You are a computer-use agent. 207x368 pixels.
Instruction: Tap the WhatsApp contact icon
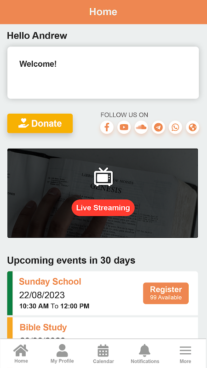click(175, 127)
